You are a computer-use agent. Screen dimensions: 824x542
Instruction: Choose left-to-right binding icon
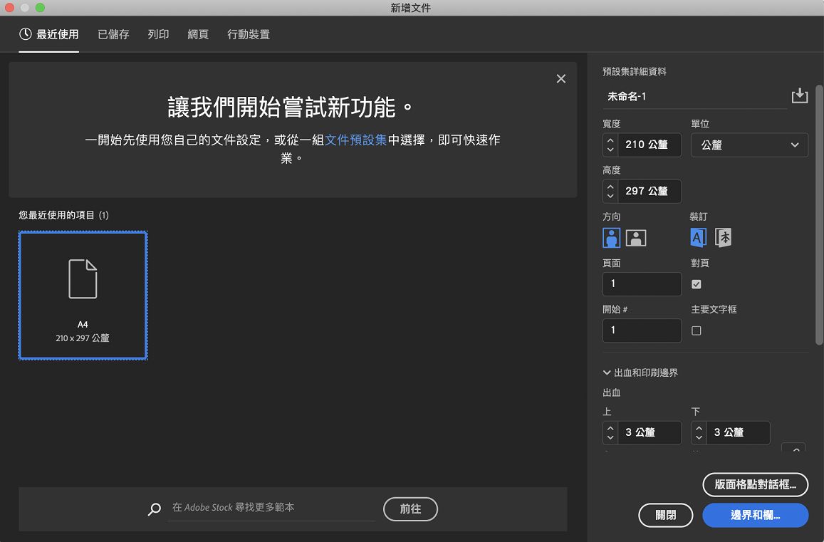pos(699,238)
